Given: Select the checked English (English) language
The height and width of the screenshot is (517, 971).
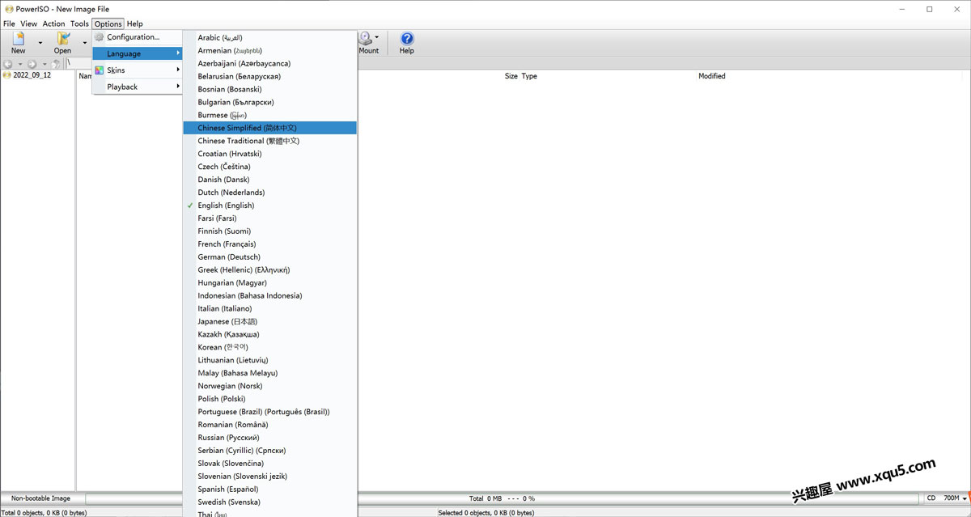Looking at the screenshot, I should click(270, 206).
